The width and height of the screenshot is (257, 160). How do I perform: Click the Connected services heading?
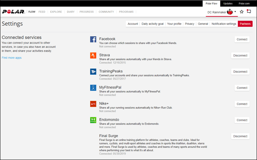[x=22, y=37]
